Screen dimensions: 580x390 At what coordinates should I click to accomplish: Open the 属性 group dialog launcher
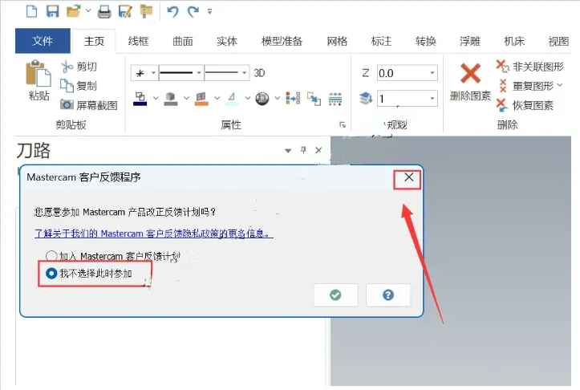[343, 125]
